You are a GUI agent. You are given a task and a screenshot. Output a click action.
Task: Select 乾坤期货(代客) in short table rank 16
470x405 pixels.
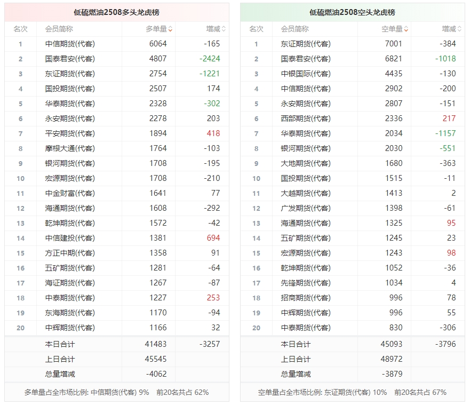tap(306, 268)
